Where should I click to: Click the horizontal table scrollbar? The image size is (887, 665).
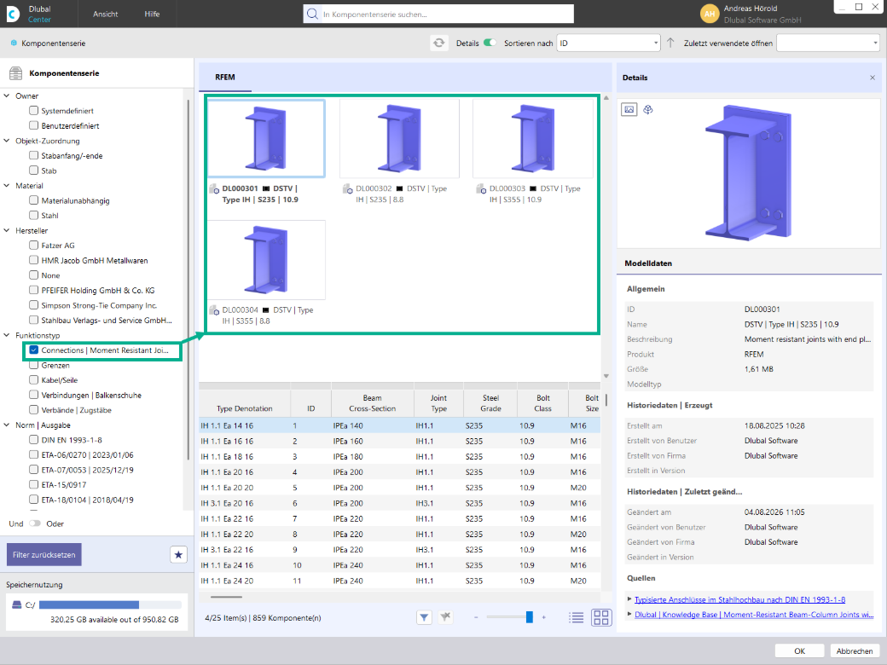(x=226, y=597)
